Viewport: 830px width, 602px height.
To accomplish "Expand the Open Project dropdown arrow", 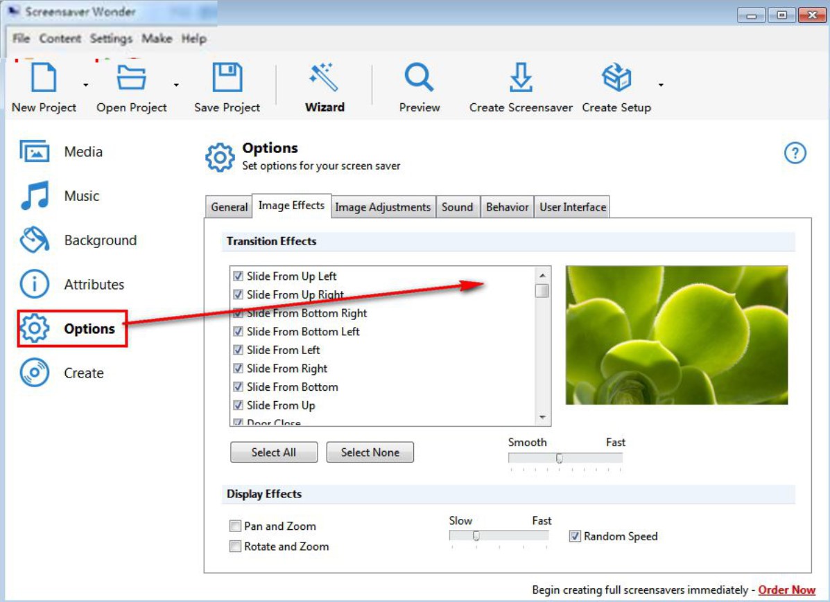I will click(176, 85).
